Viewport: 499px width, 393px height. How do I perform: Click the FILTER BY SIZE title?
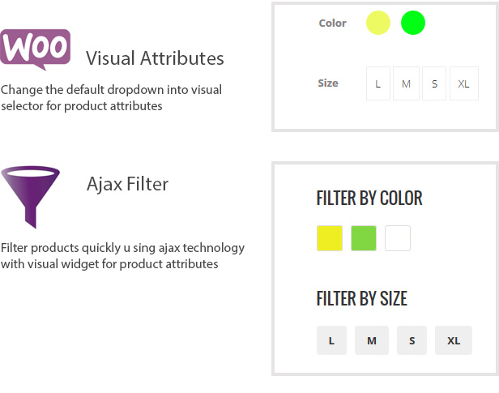click(362, 298)
